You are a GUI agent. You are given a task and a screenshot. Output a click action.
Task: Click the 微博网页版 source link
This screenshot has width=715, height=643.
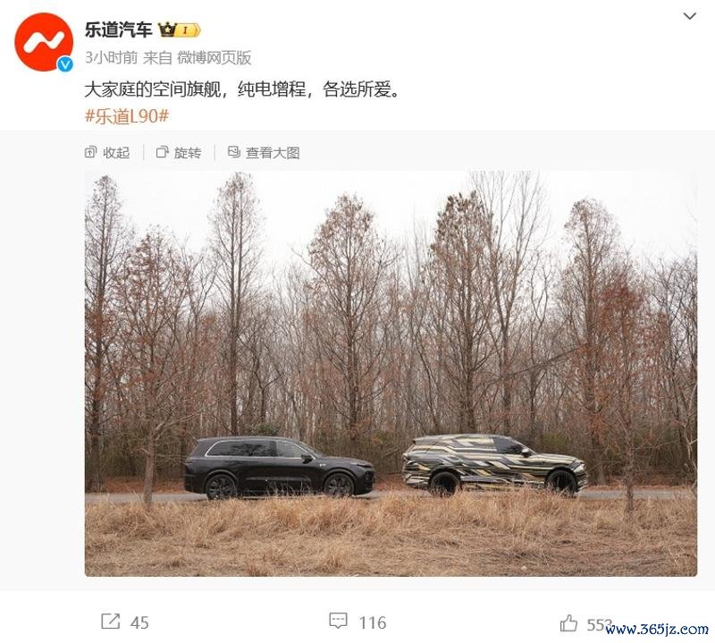[214, 57]
